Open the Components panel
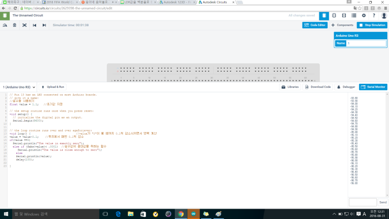 (x=342, y=25)
